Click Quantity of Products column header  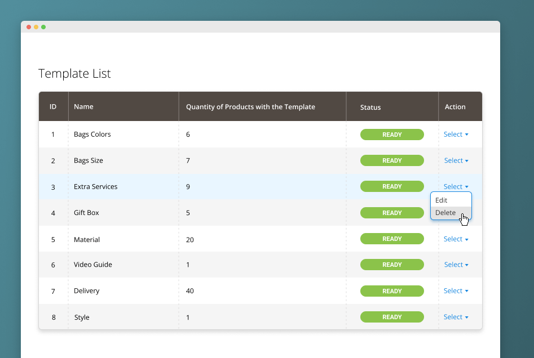(250, 106)
